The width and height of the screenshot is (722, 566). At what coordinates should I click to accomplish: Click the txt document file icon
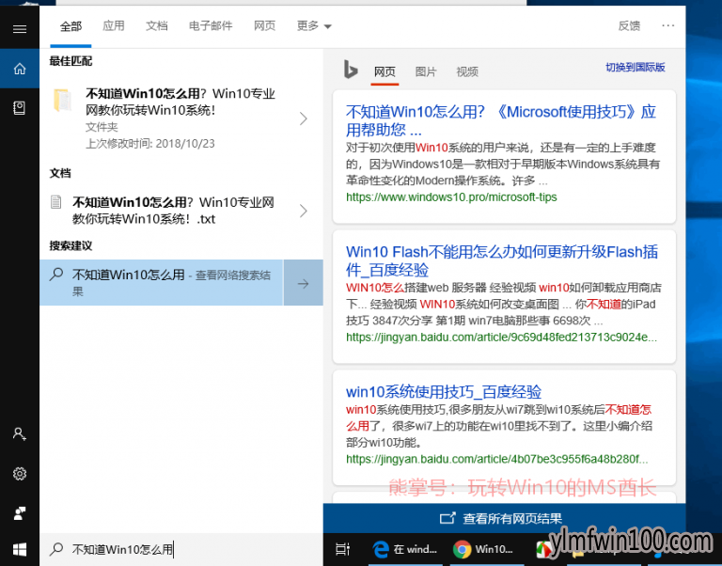(x=55, y=202)
